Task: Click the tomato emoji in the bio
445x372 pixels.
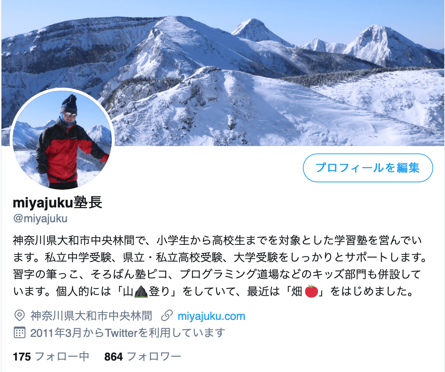Action: click(312, 292)
